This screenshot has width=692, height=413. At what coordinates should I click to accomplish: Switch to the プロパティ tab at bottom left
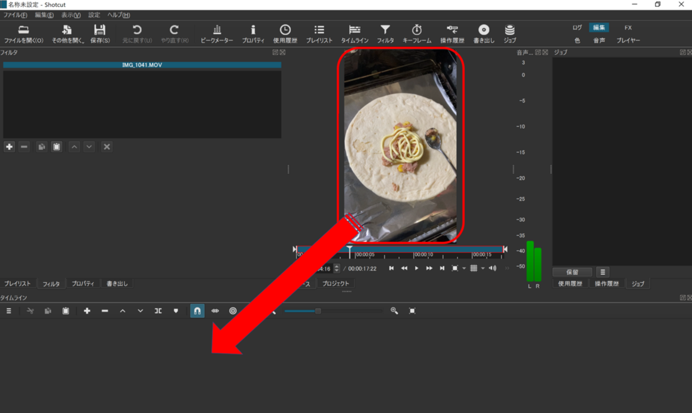83,284
